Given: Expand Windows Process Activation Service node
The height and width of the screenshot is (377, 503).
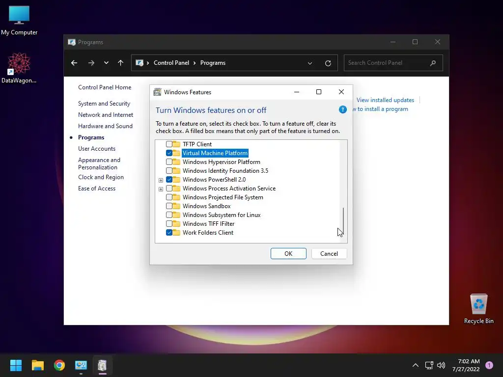Looking at the screenshot, I should [x=161, y=189].
